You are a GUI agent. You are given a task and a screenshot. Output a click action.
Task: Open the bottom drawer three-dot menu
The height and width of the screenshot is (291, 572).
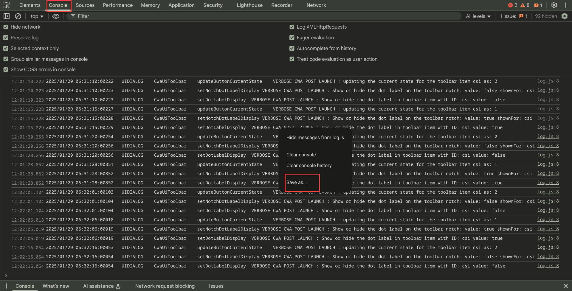click(6, 286)
